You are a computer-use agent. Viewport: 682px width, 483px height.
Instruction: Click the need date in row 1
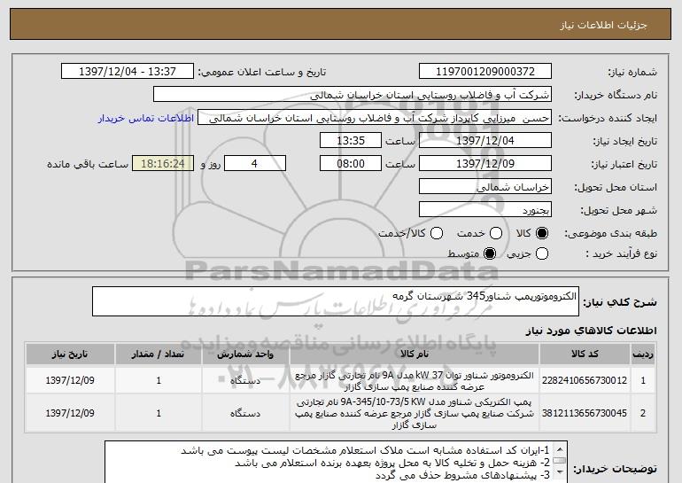coord(70,380)
